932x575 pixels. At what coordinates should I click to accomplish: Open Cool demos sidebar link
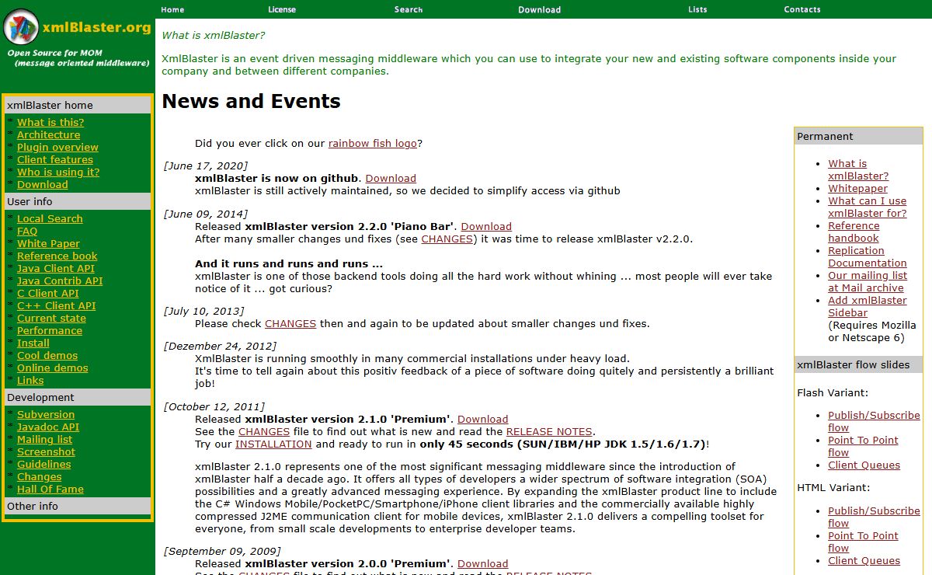tap(47, 355)
